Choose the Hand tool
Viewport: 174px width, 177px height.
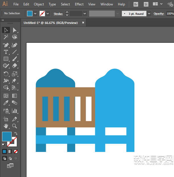pyautogui.click(x=6, y=126)
